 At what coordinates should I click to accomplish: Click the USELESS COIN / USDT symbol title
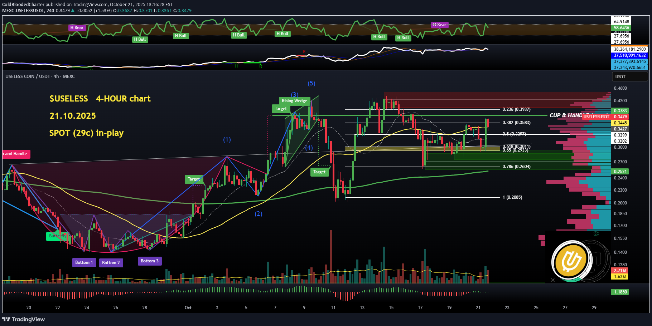tap(40, 76)
